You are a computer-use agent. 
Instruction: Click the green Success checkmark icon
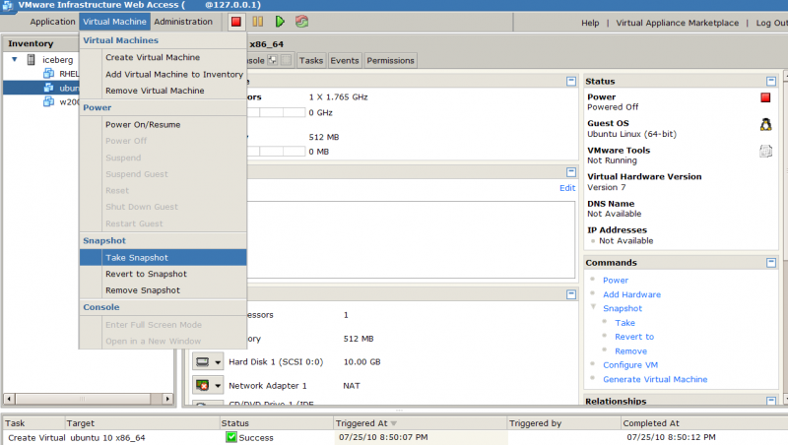231,437
